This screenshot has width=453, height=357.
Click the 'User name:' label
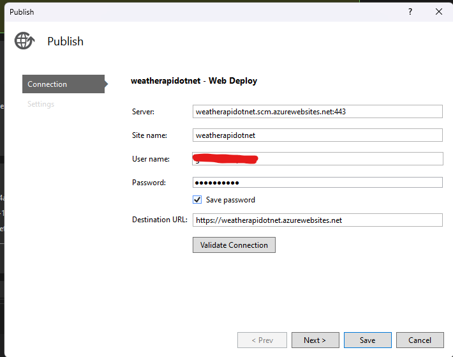point(151,159)
